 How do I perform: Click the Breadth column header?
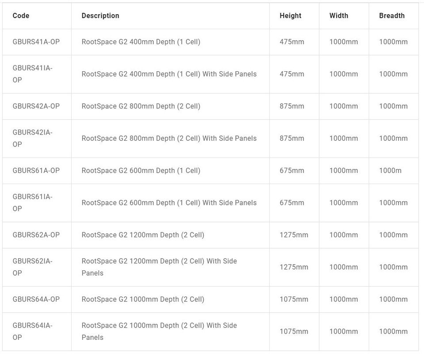point(392,16)
